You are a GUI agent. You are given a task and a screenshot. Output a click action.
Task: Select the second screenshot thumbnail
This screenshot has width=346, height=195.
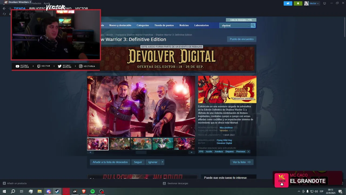click(x=120, y=144)
